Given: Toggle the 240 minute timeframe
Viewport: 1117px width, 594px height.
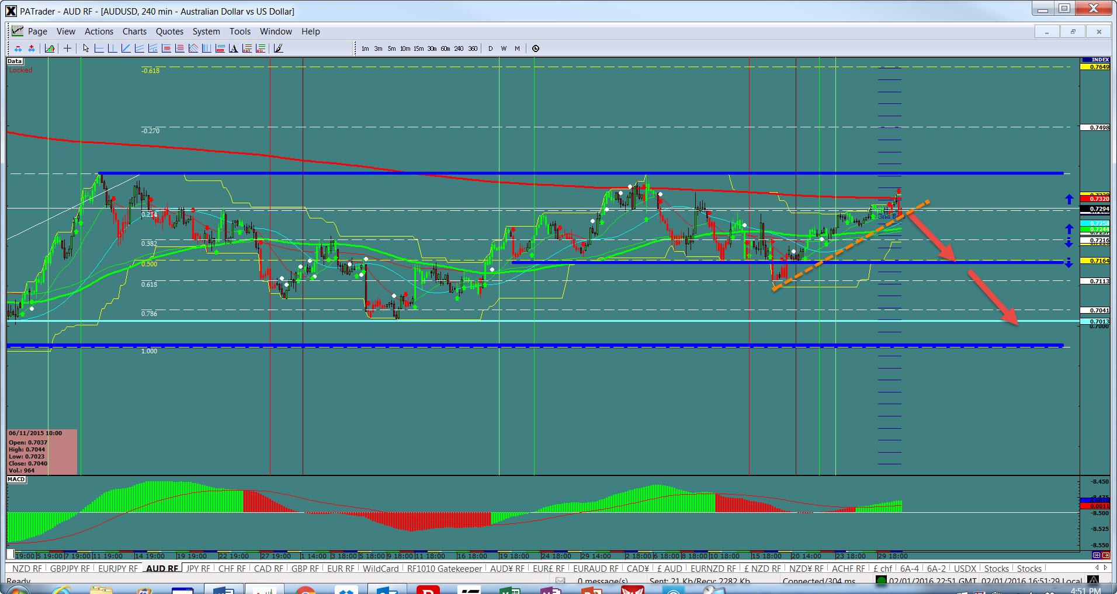Looking at the screenshot, I should pyautogui.click(x=459, y=48).
